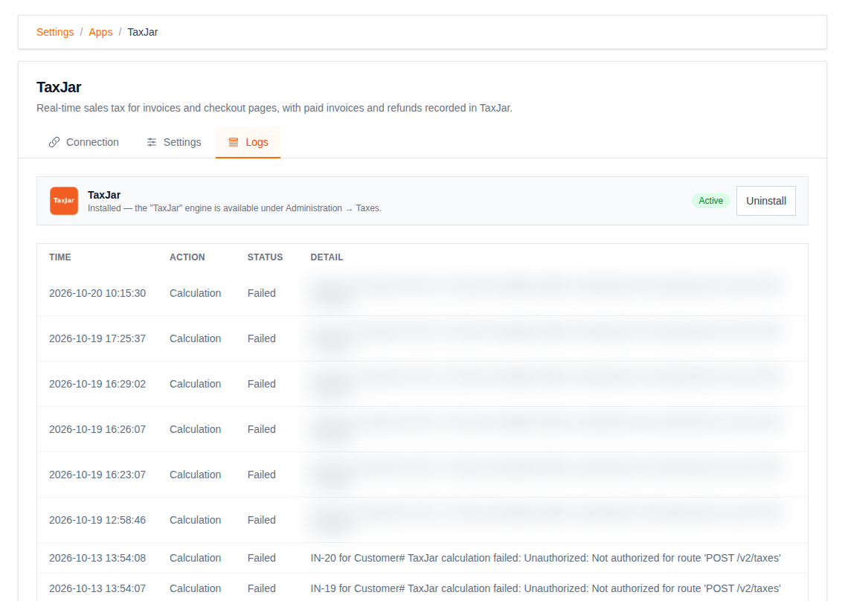This screenshot has height=601, width=845.
Task: Select the log timestamp 2026-10-19 16:26:07
Action: [97, 429]
